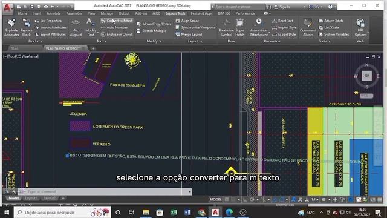Click Stretch Multiple tool

[x=152, y=31]
